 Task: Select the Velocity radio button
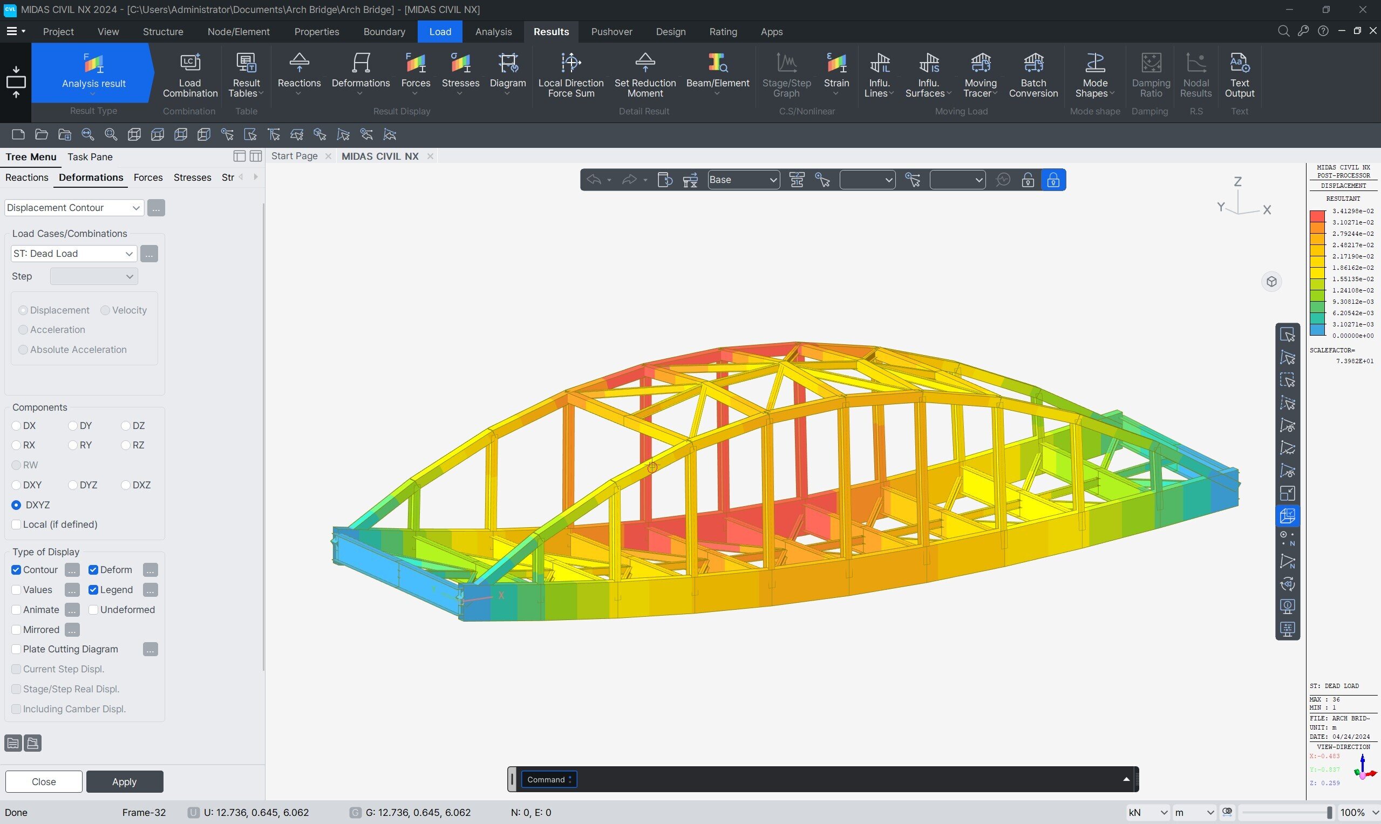[x=105, y=310]
